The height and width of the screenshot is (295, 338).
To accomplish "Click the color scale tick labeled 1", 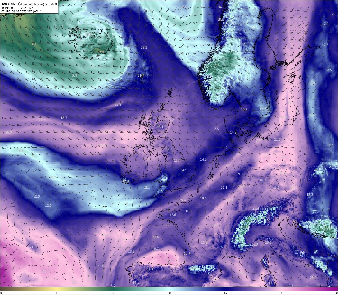I will [57, 293].
